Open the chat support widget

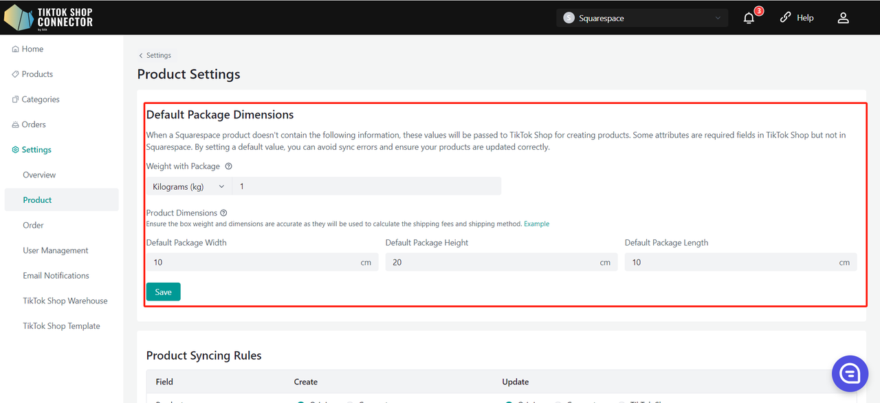[x=850, y=373]
